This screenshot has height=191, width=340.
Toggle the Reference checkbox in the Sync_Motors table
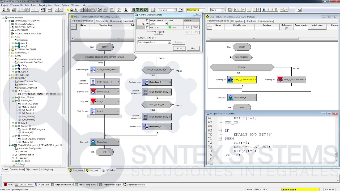286,28
